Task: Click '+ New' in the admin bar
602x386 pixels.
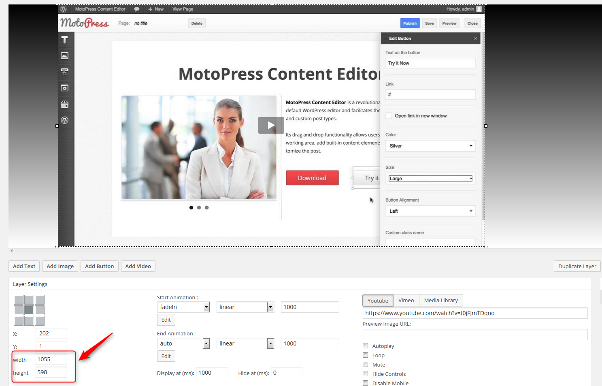Action: point(156,9)
